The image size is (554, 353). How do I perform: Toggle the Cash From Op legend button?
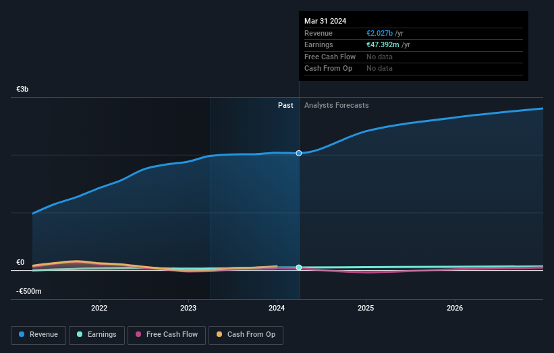click(x=246, y=335)
